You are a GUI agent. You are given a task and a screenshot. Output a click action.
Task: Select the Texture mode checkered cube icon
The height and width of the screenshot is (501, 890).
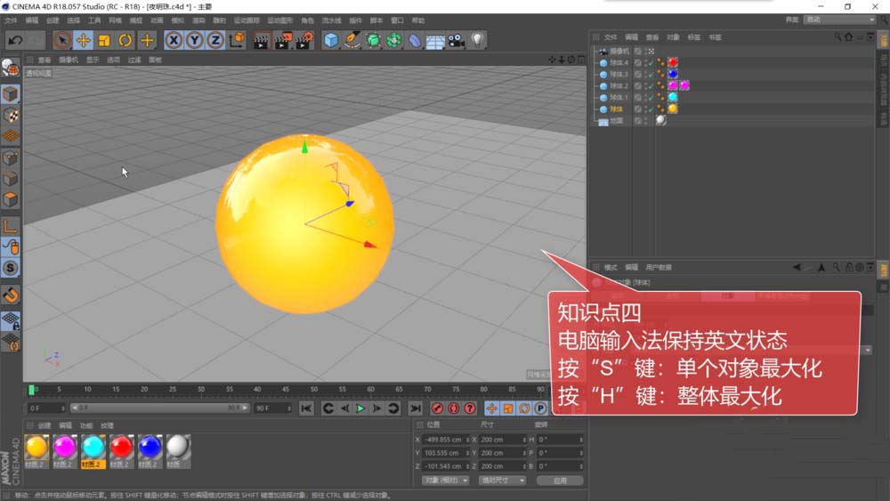click(x=10, y=115)
